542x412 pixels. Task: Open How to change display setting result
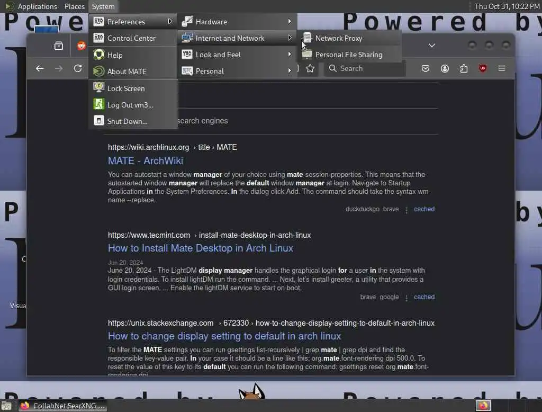(x=224, y=336)
